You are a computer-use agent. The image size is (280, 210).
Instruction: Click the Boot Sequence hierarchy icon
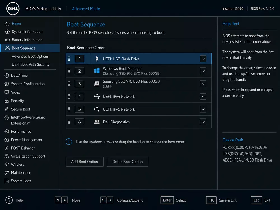click(7, 48)
